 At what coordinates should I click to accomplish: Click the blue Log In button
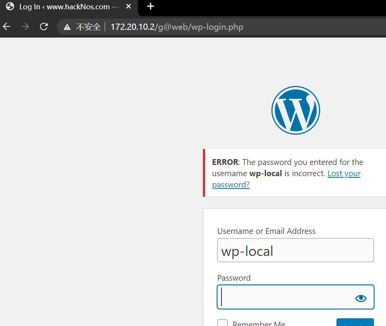coord(355,322)
